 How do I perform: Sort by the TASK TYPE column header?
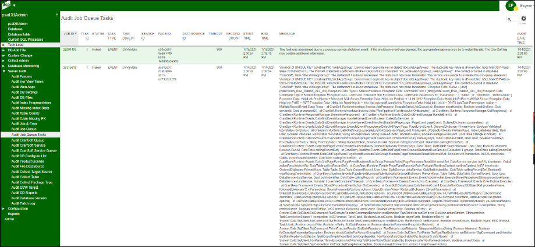[x=112, y=36]
